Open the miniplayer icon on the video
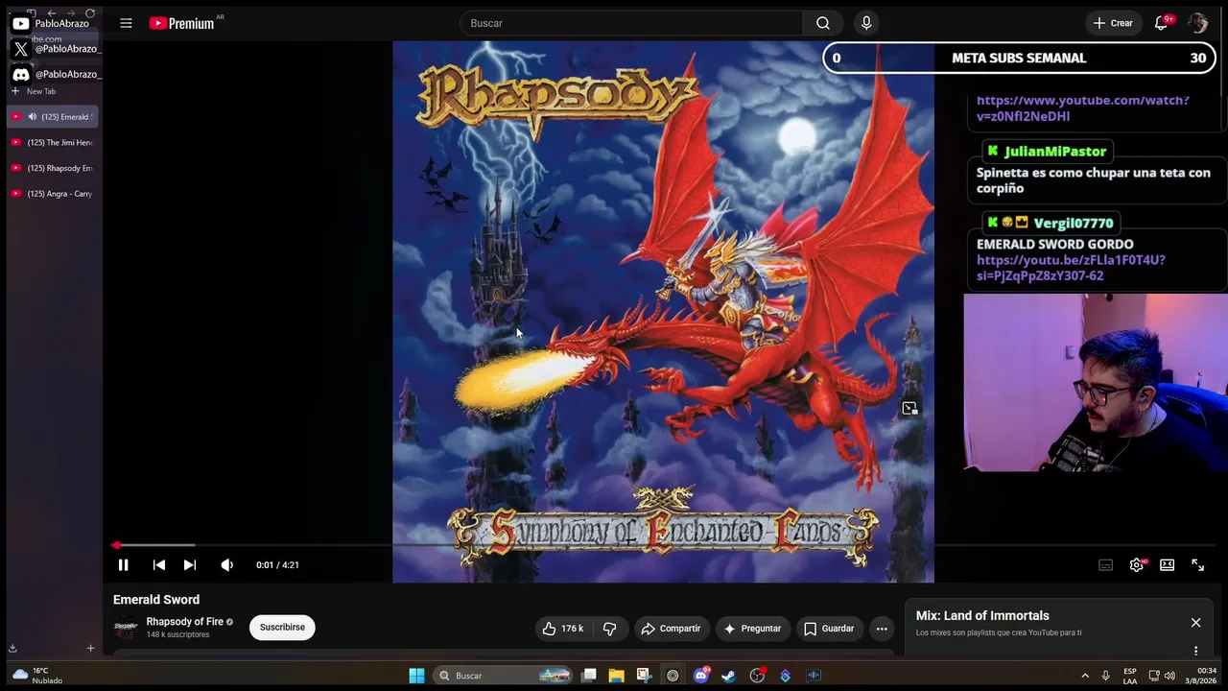1228x691 pixels. 909,409
